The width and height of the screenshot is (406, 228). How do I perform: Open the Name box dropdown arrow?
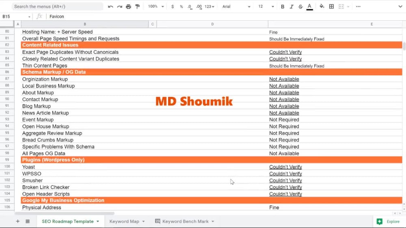[x=29, y=17]
